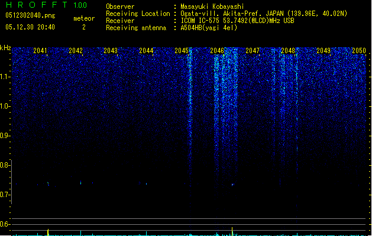Click the kHz axis unit label

pyautogui.click(x=5, y=48)
